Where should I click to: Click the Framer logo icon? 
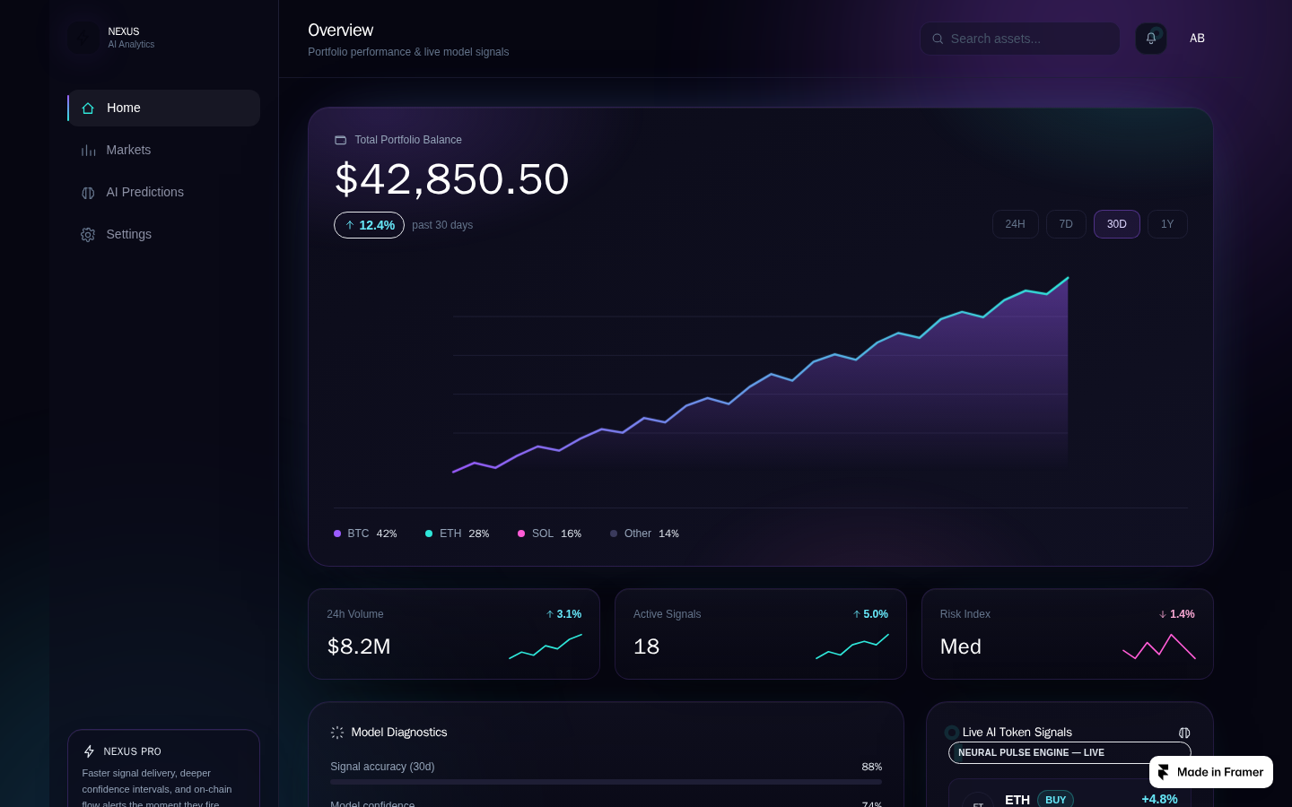pos(1164,772)
